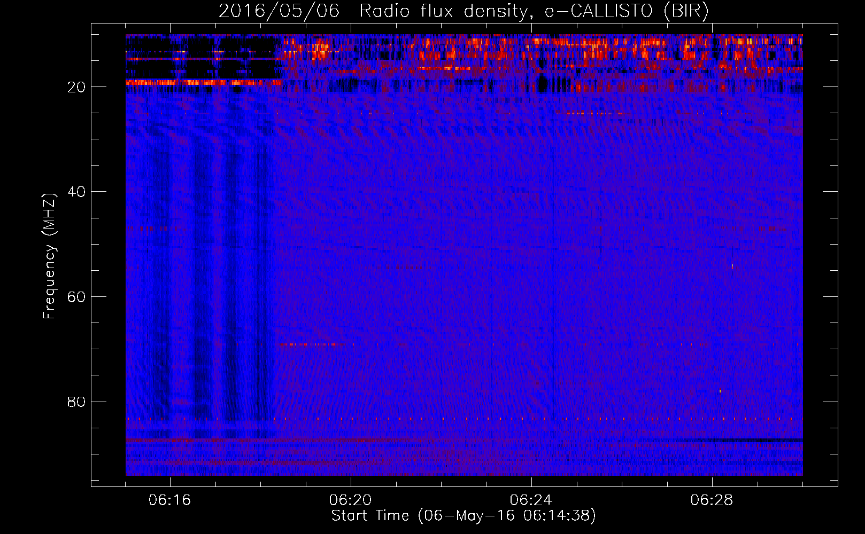Click the black blob near 06:24 at 20 MHz
865x534 pixels.
click(542, 84)
